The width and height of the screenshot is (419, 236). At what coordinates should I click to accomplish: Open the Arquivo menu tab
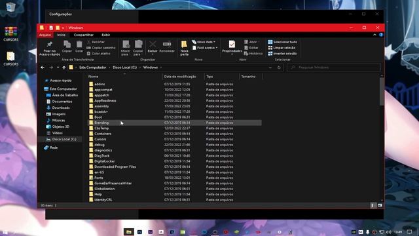click(x=45, y=35)
